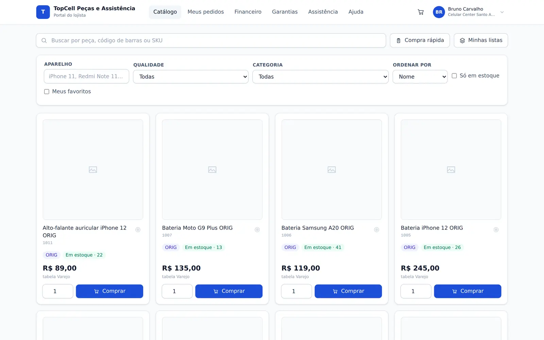The height and width of the screenshot is (340, 544).
Task: Open image placeholder of Bateria Samsung A20
Action: 331,169
